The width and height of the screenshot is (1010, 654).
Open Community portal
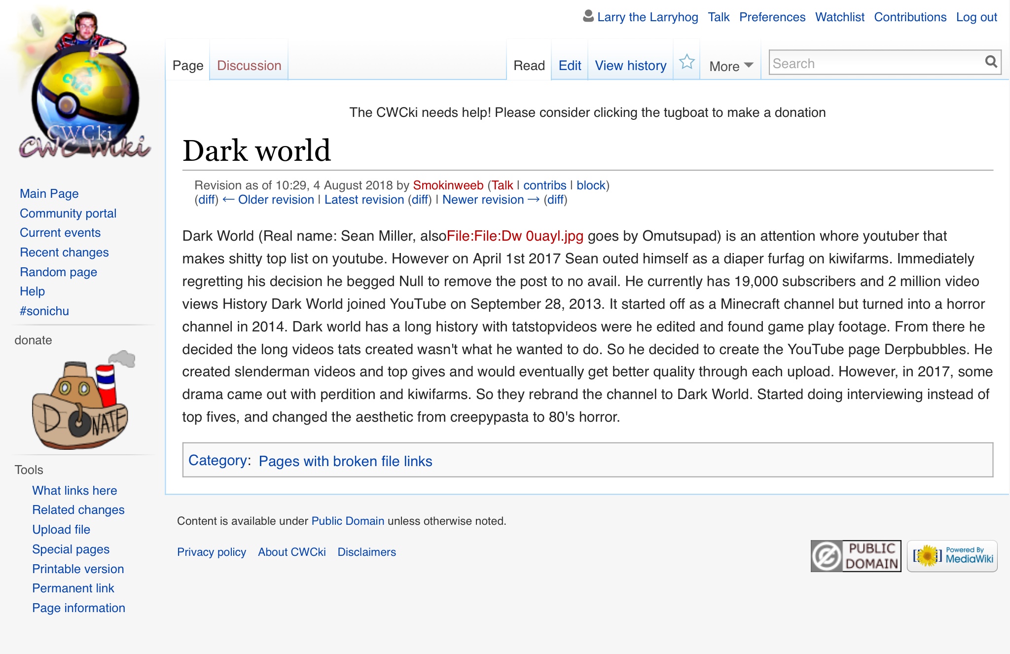pyautogui.click(x=68, y=214)
